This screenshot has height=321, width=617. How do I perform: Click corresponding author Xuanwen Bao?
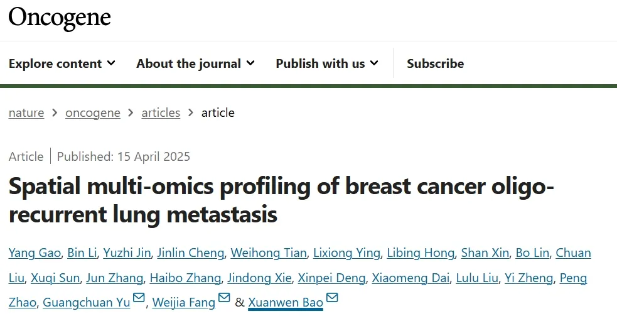click(286, 303)
